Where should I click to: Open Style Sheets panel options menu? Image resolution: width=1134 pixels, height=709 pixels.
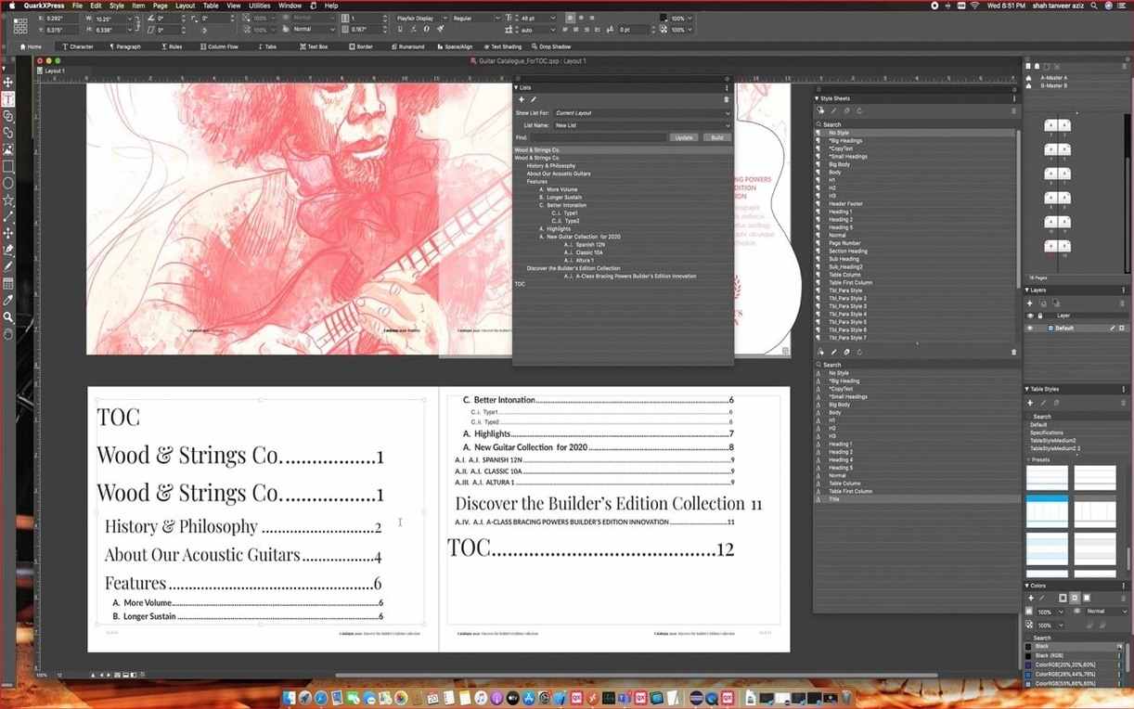coord(1014,98)
